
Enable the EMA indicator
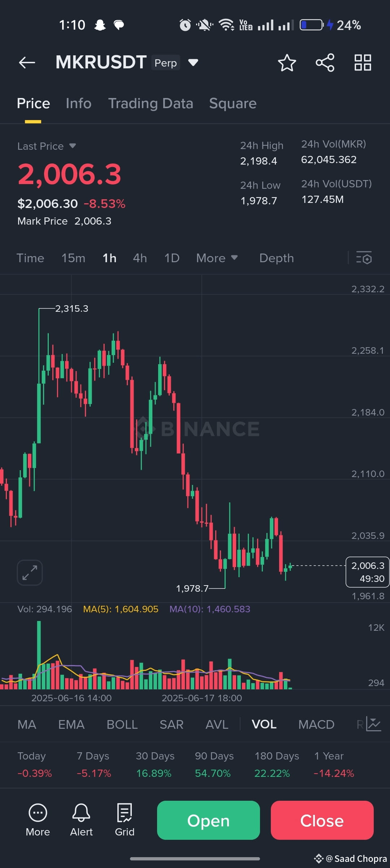click(71, 724)
